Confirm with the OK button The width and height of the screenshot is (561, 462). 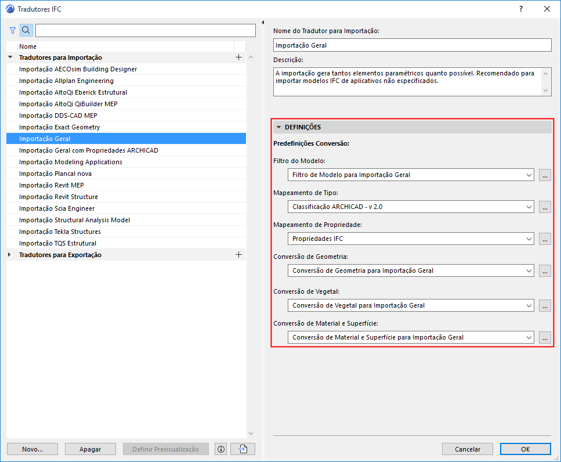click(525, 449)
